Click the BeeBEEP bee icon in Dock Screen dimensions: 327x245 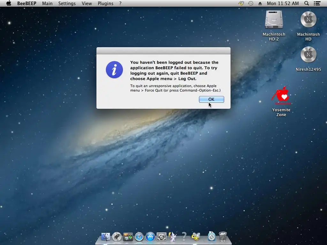195,236
